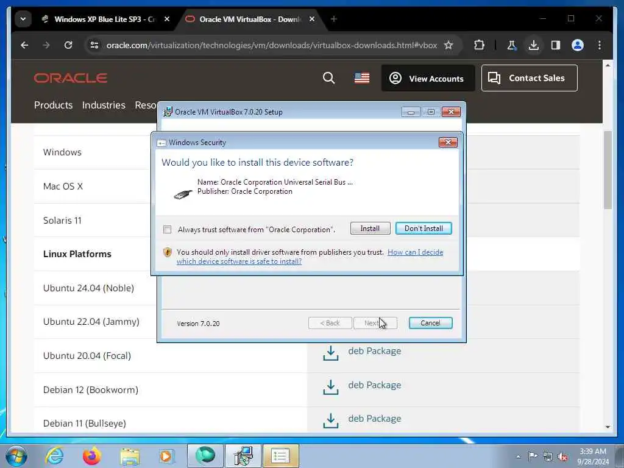The image size is (624, 468).
Task: Click the Solaris 11 row text
Action: (62, 221)
